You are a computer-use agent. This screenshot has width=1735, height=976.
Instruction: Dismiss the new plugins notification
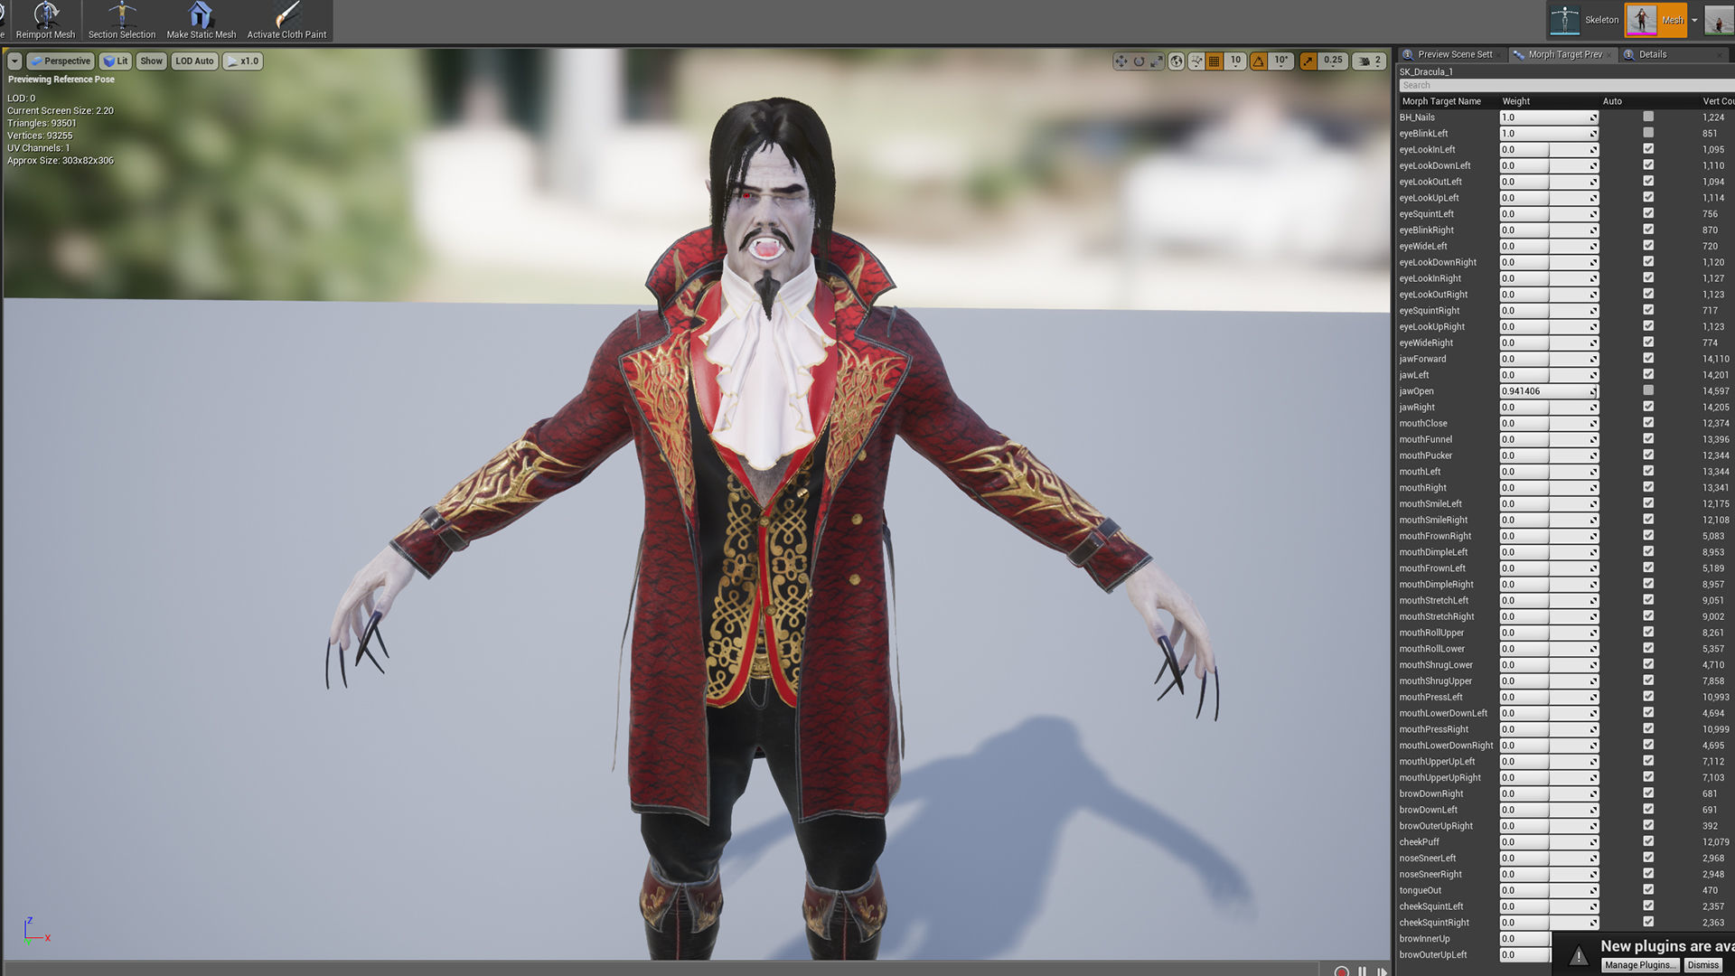click(1702, 965)
